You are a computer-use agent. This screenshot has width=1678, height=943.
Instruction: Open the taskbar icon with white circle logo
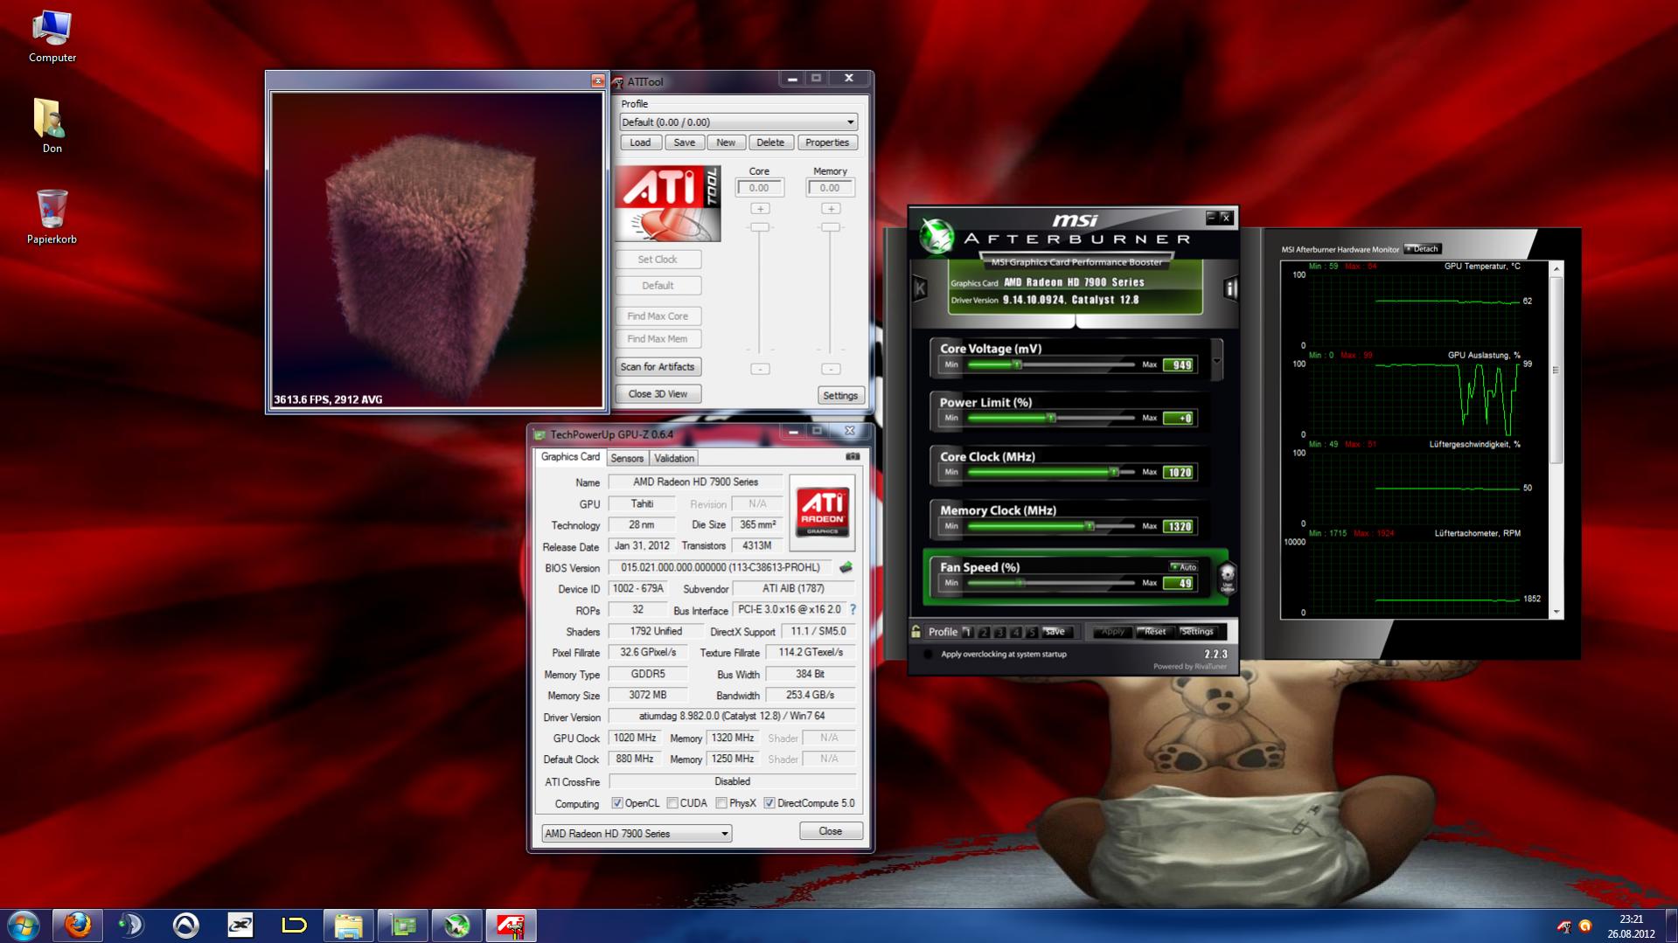tap(185, 926)
